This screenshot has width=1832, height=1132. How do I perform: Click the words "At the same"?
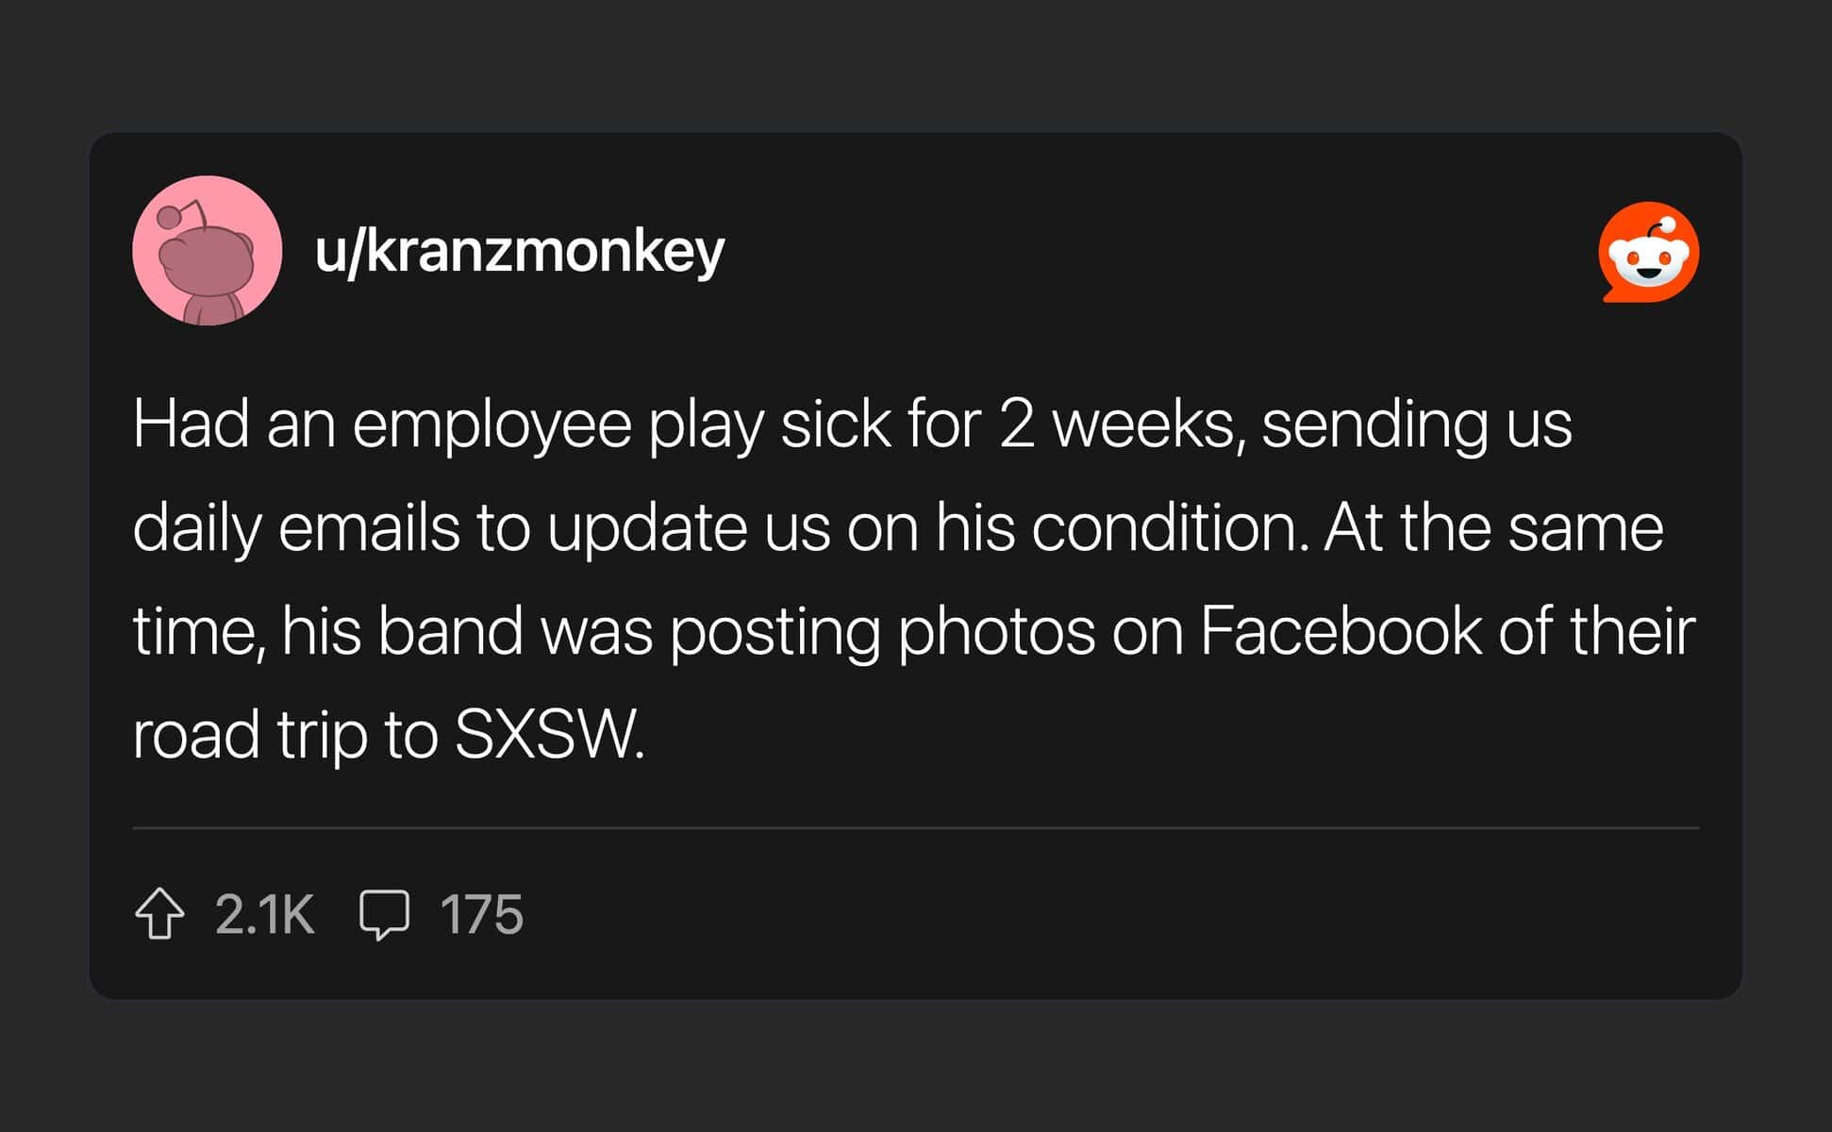[x=1493, y=527]
